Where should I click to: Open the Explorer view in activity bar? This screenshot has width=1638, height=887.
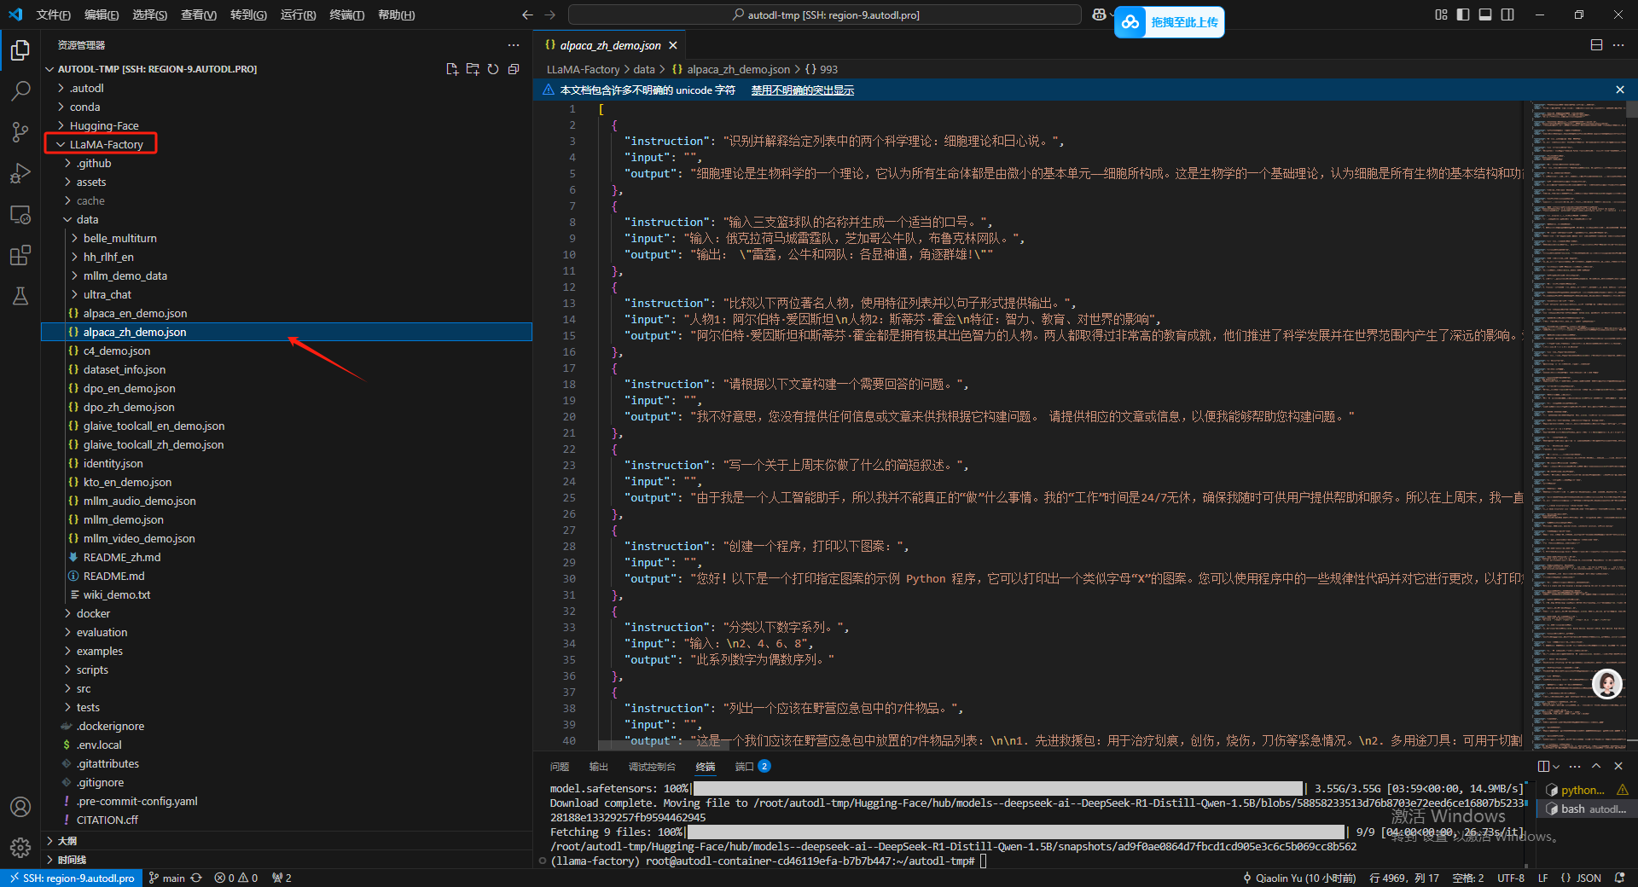pos(20,50)
